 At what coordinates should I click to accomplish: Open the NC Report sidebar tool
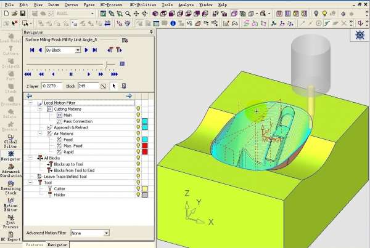click(x=10, y=236)
